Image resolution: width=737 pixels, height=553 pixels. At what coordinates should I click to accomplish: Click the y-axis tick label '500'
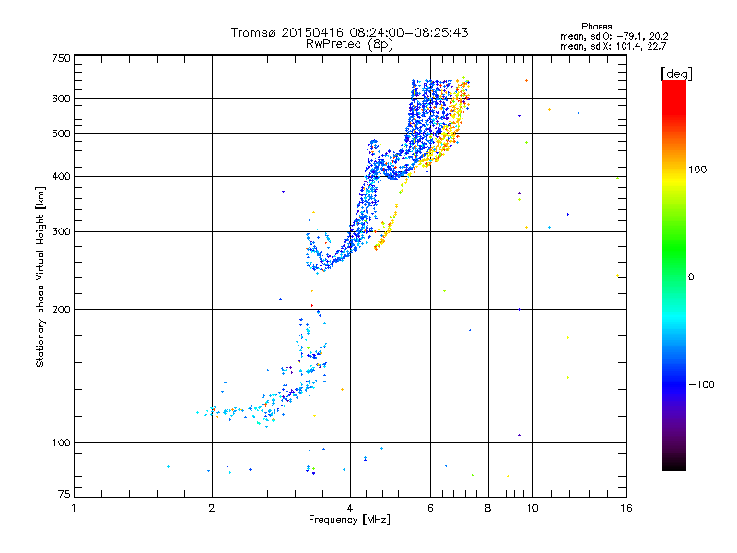(x=61, y=134)
